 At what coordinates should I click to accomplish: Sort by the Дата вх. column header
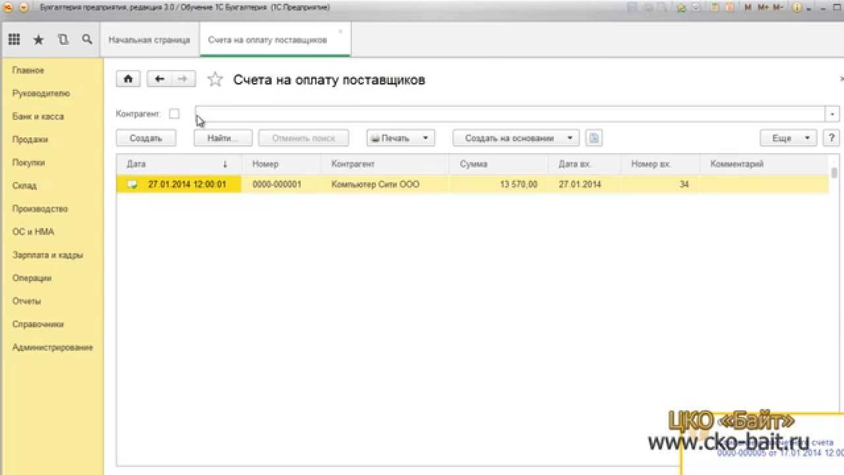click(x=584, y=164)
